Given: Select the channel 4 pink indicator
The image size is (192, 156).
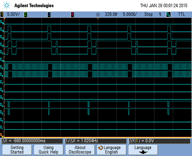Looking at the screenshot, I should coord(72,14).
